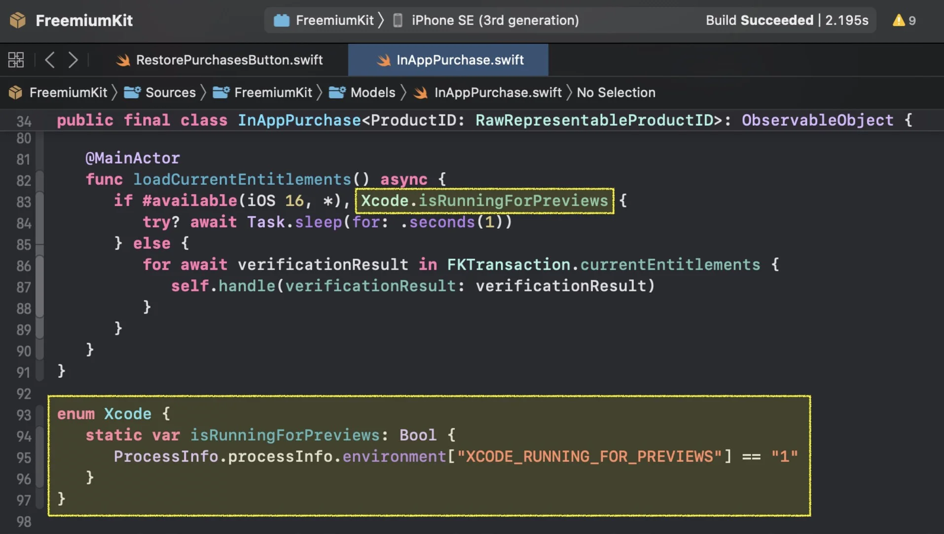944x534 pixels.
Task: Click the navigate back chevron arrow
Action: coord(49,60)
